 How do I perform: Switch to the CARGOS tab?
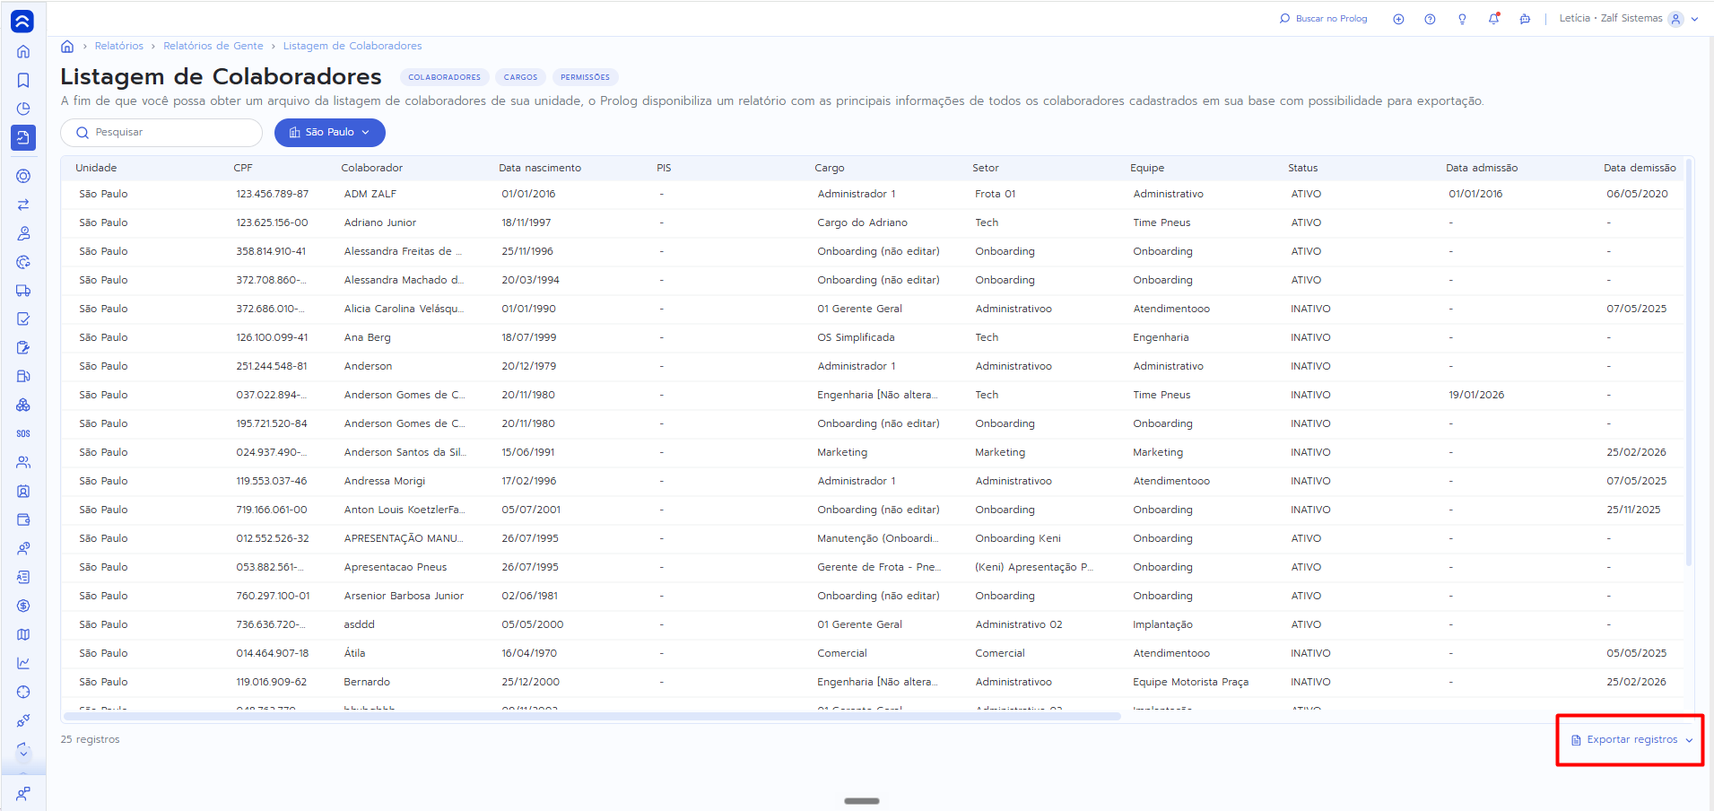coord(520,77)
